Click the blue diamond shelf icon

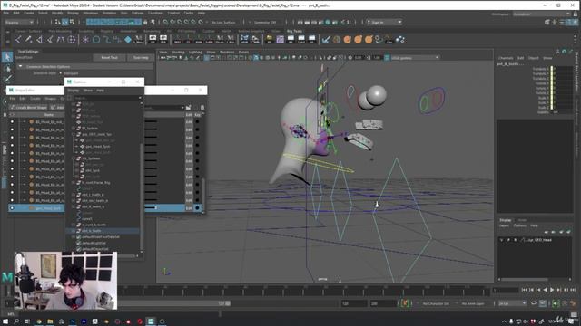[x=128, y=39]
